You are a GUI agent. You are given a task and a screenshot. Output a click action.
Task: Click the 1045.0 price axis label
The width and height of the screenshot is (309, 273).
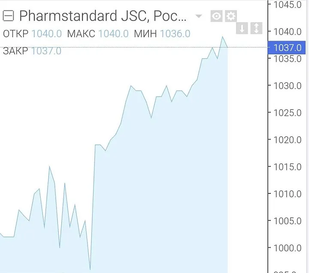click(x=288, y=5)
